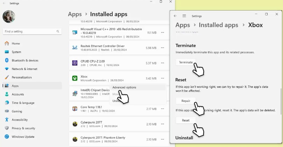Click the Phantom Liberty app icon

tap(75, 139)
